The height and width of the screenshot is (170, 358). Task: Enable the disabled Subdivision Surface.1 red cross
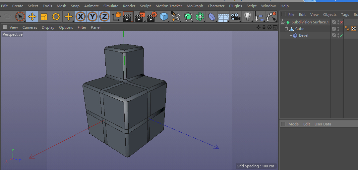(341, 22)
